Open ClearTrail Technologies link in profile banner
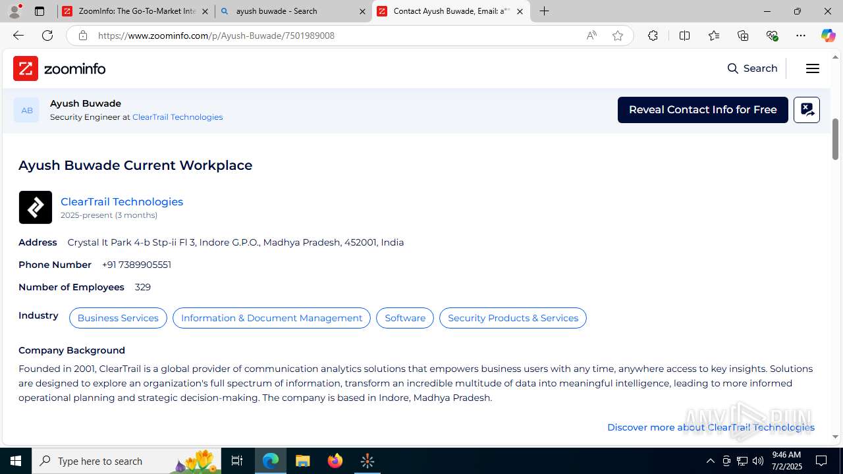 [177, 117]
